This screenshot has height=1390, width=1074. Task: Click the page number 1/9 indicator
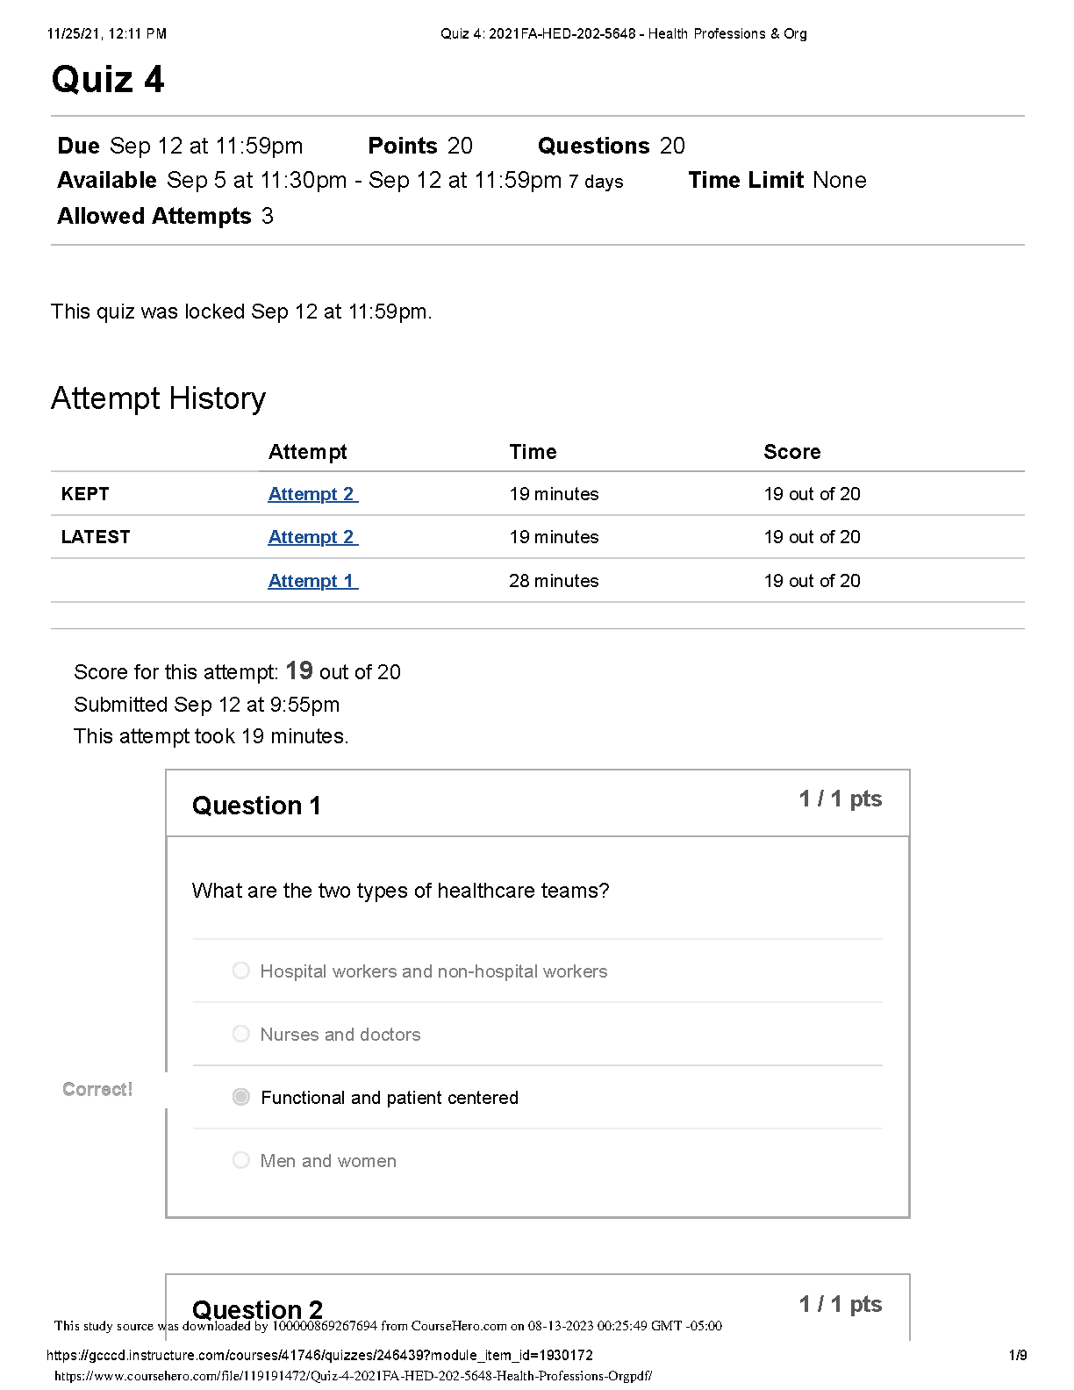tap(1018, 1355)
